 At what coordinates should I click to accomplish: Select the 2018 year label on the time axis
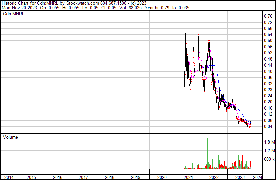coord(110,177)
